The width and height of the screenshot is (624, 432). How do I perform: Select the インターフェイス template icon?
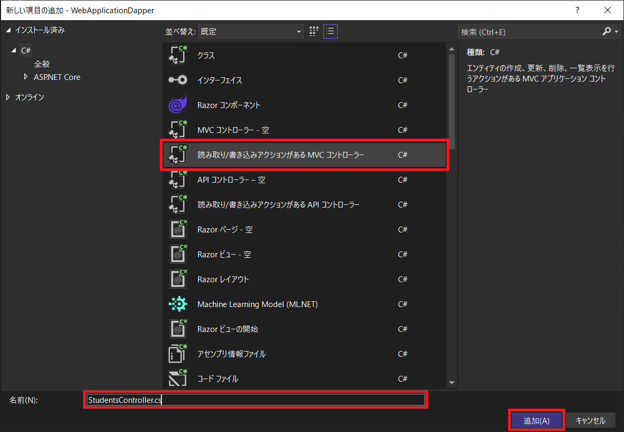tap(178, 80)
